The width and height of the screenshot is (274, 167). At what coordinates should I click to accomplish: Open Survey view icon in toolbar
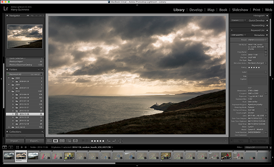[x=69, y=141]
